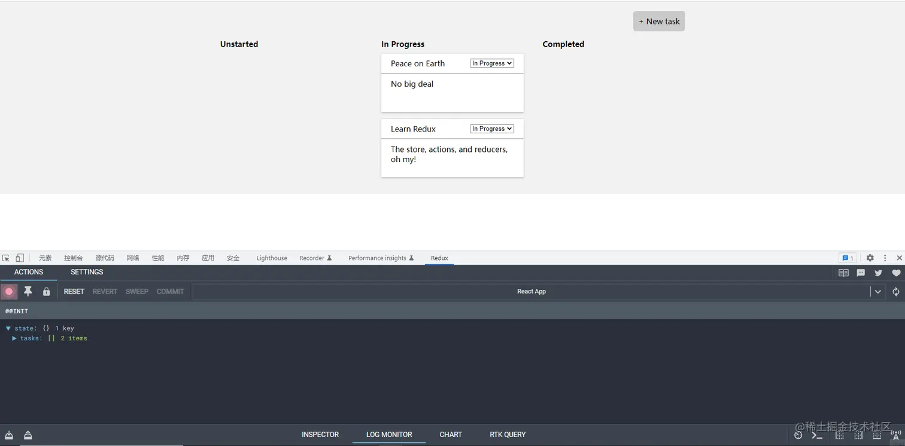Close the DevTools panel
This screenshot has width=905, height=446.
click(899, 258)
